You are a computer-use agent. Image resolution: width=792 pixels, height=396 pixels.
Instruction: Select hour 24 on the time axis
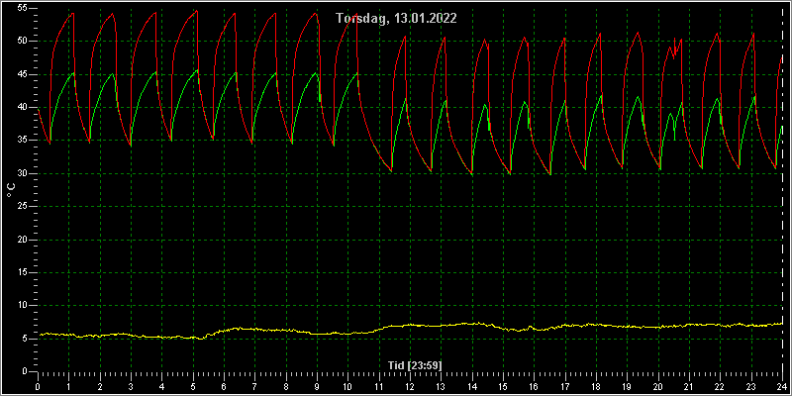coord(782,386)
